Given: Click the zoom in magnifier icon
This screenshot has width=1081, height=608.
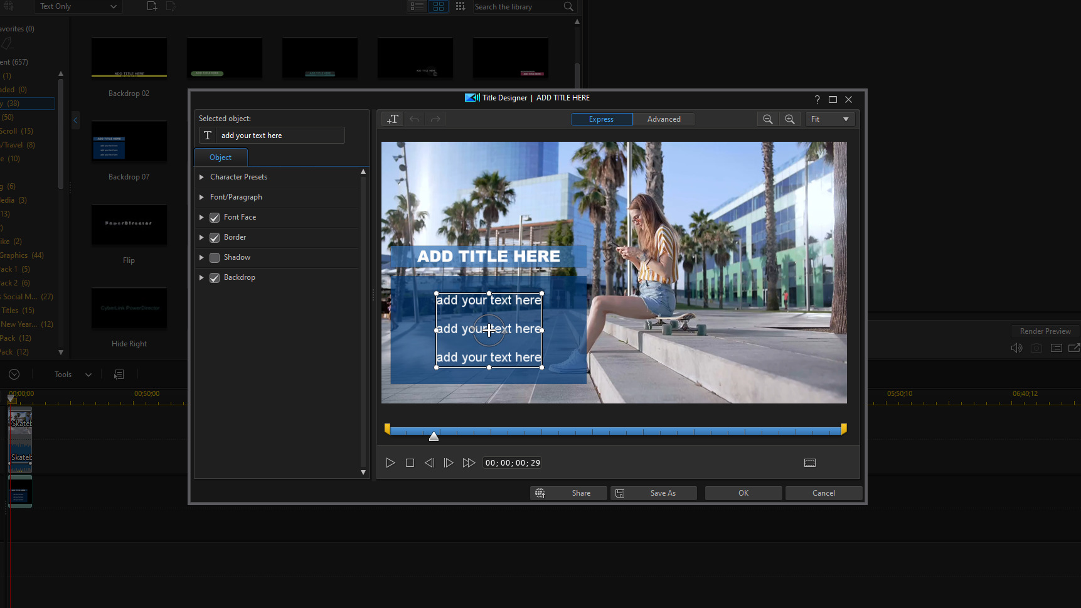Looking at the screenshot, I should pyautogui.click(x=789, y=119).
